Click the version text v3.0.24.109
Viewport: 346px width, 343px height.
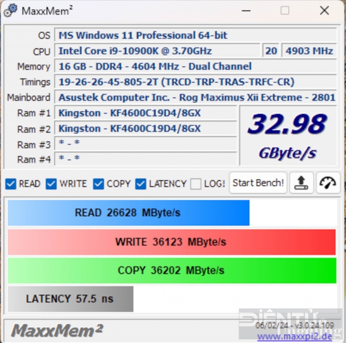click(x=314, y=325)
